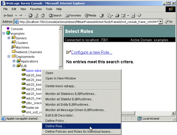Image resolution: width=177 pixels, height=135 pixels.
Task: Open the Back history dropdown arrow
Action: 16,15
